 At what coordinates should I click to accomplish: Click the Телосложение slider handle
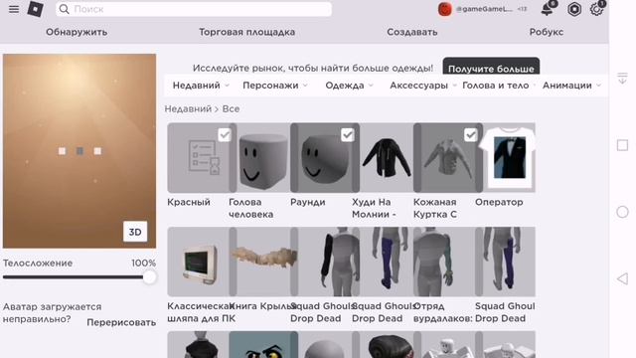(149, 277)
